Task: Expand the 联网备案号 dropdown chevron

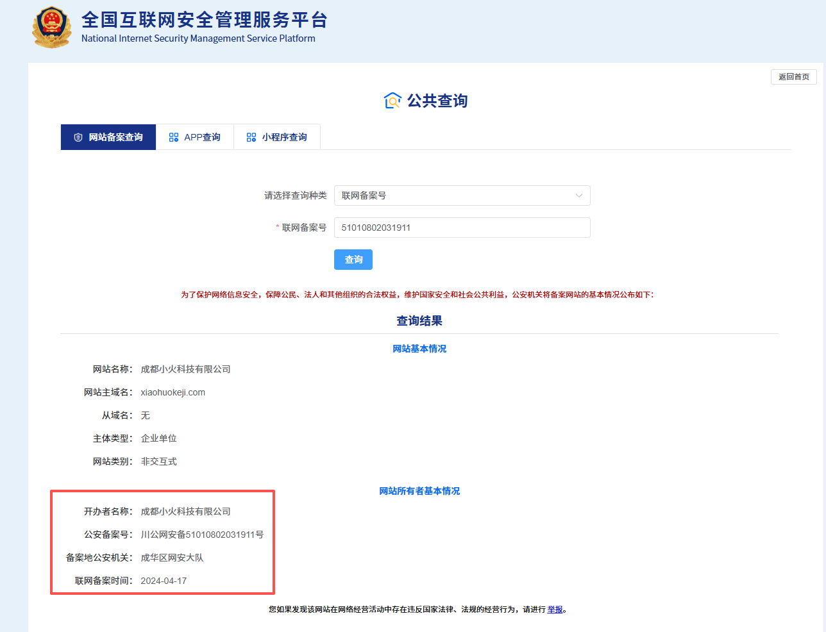Action: point(578,195)
